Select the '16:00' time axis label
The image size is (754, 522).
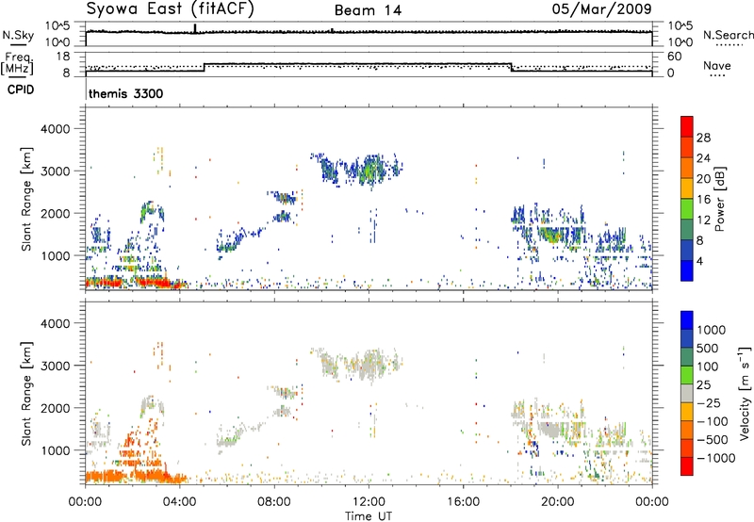(x=463, y=502)
